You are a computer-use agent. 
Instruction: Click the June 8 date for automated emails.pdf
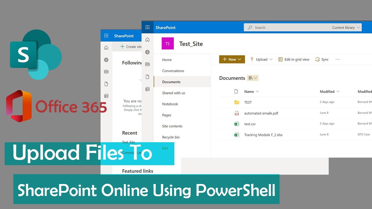tap(324, 113)
